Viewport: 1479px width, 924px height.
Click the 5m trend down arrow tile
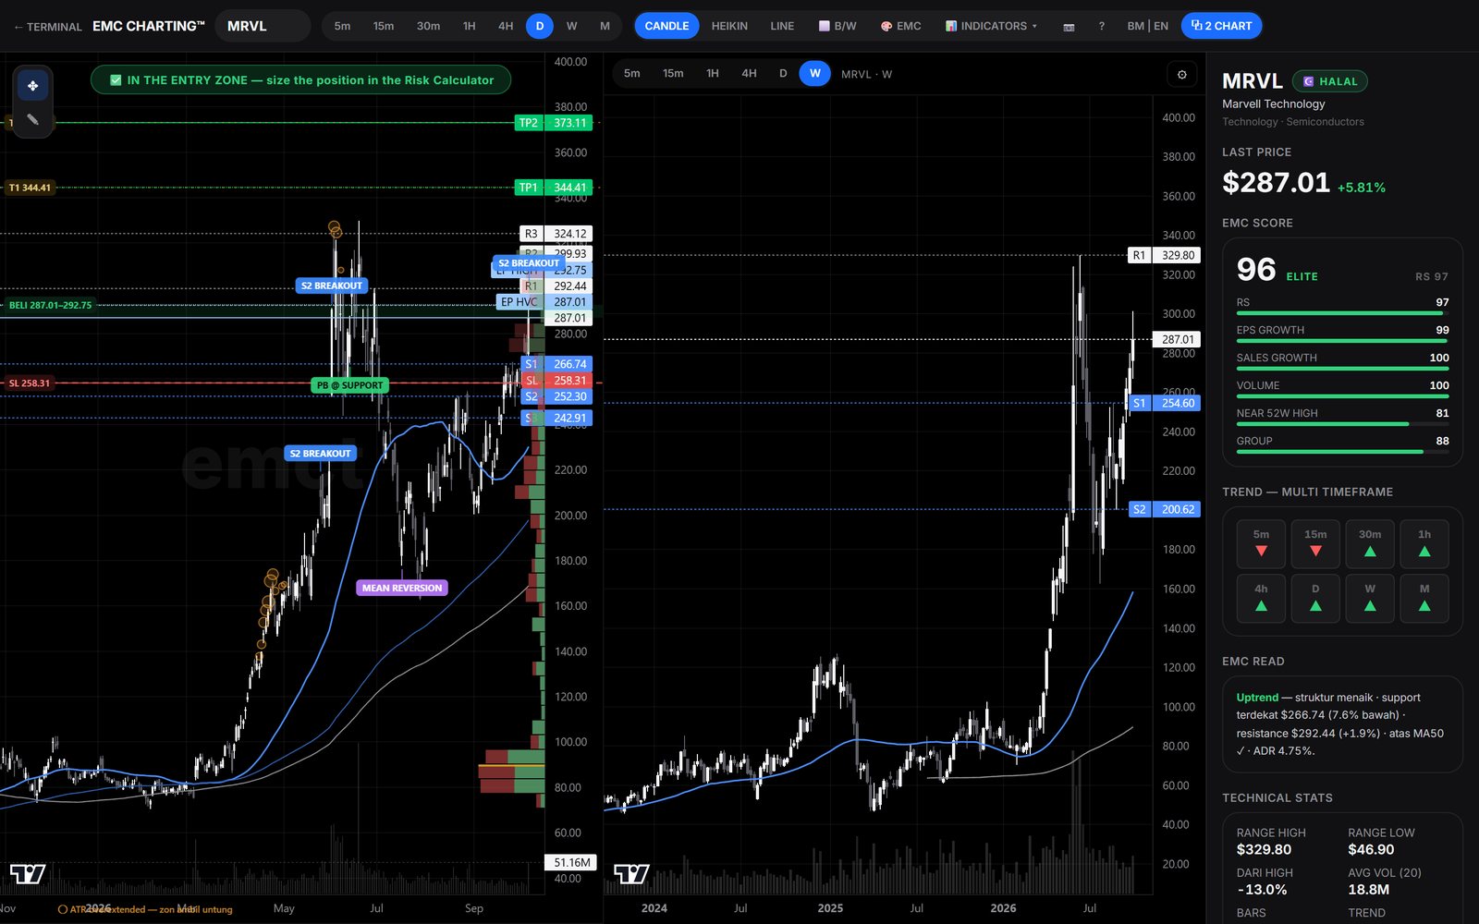coord(1261,543)
